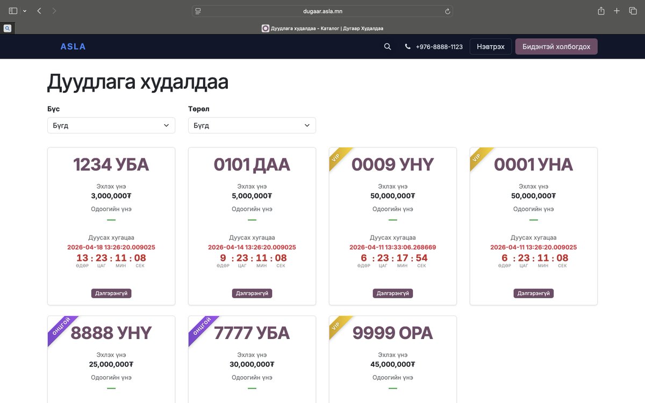Expand the Бүс dropdown
Image resolution: width=645 pixels, height=403 pixels.
[111, 125]
